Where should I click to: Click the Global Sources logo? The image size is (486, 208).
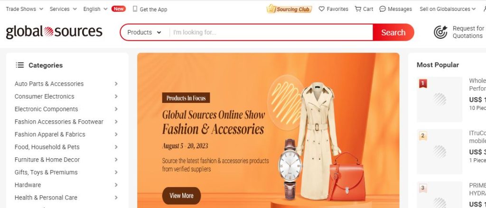click(x=54, y=32)
